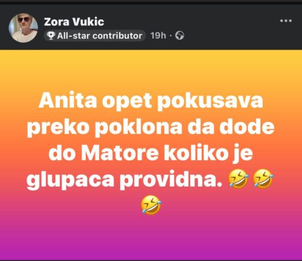Click empty dark header space beside the name
Viewport: 302px width, 261px height.
coord(191,21)
